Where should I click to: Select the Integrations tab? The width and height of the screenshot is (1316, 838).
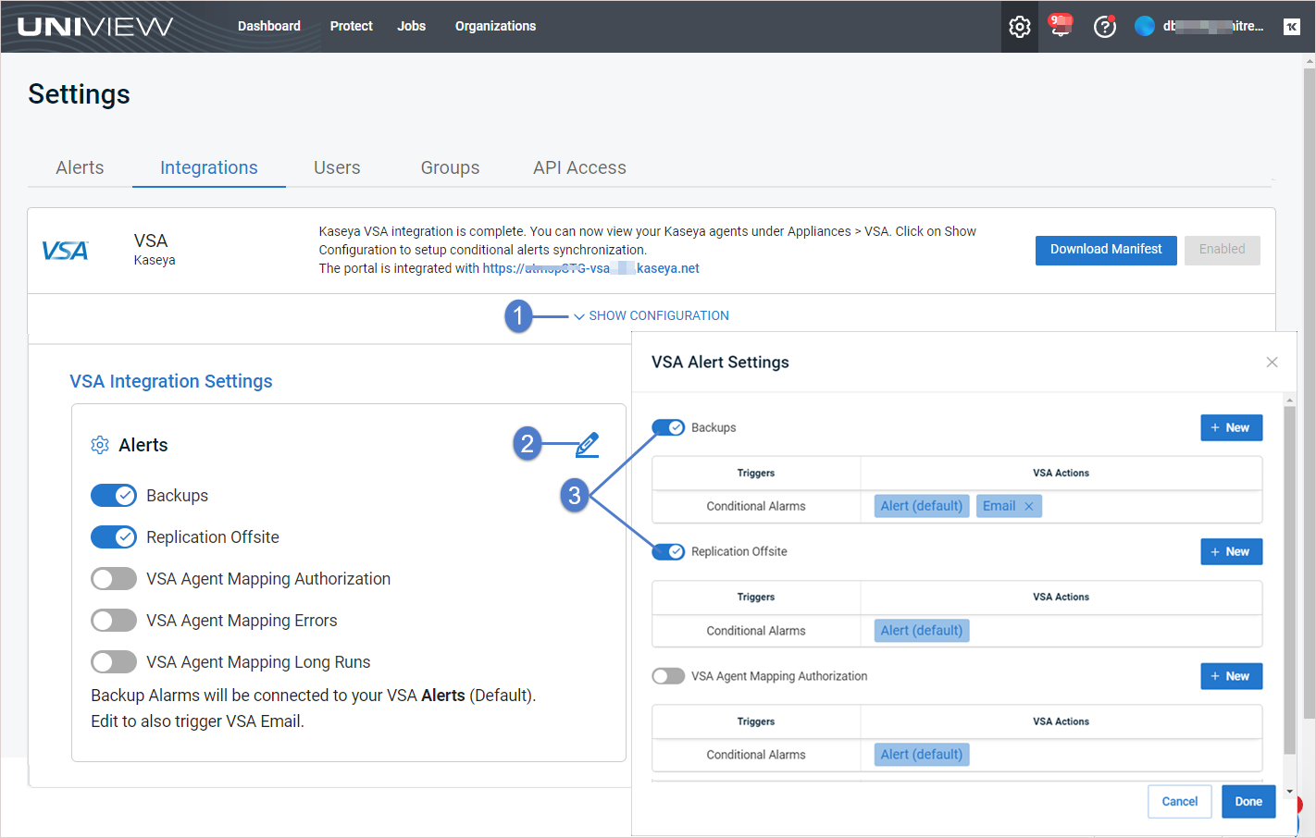(209, 167)
